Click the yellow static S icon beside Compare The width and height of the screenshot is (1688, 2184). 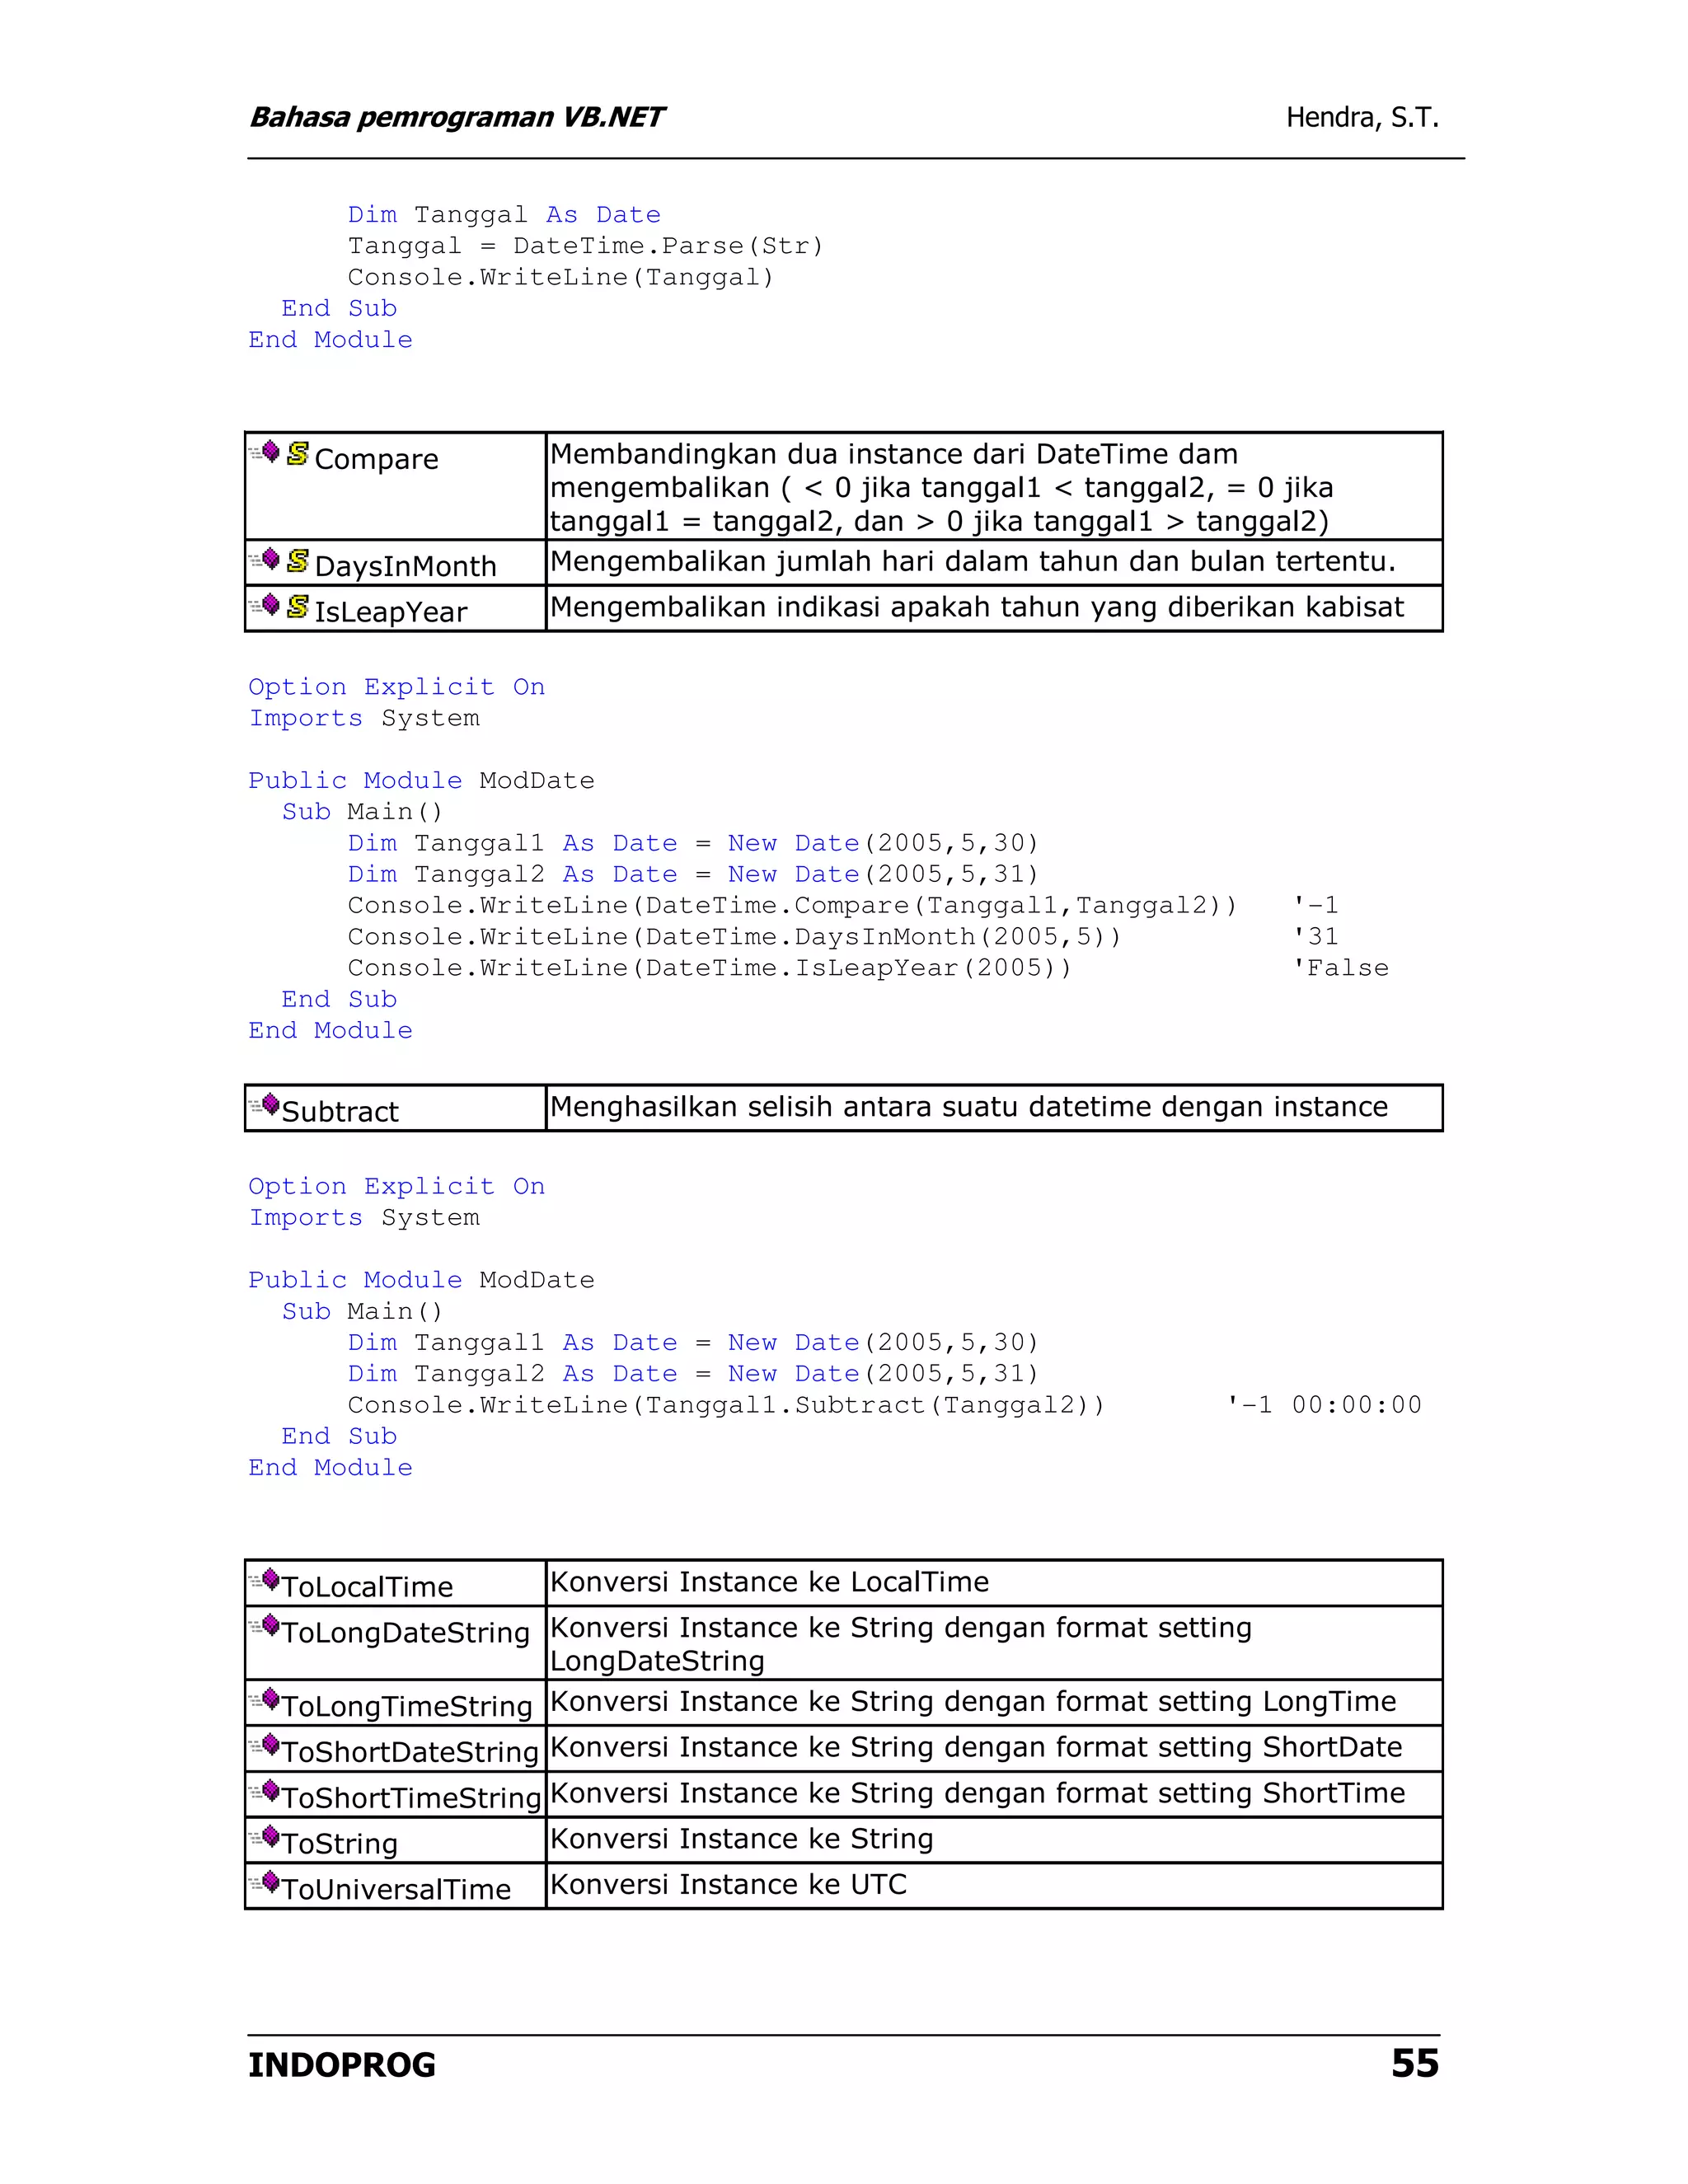(x=298, y=454)
